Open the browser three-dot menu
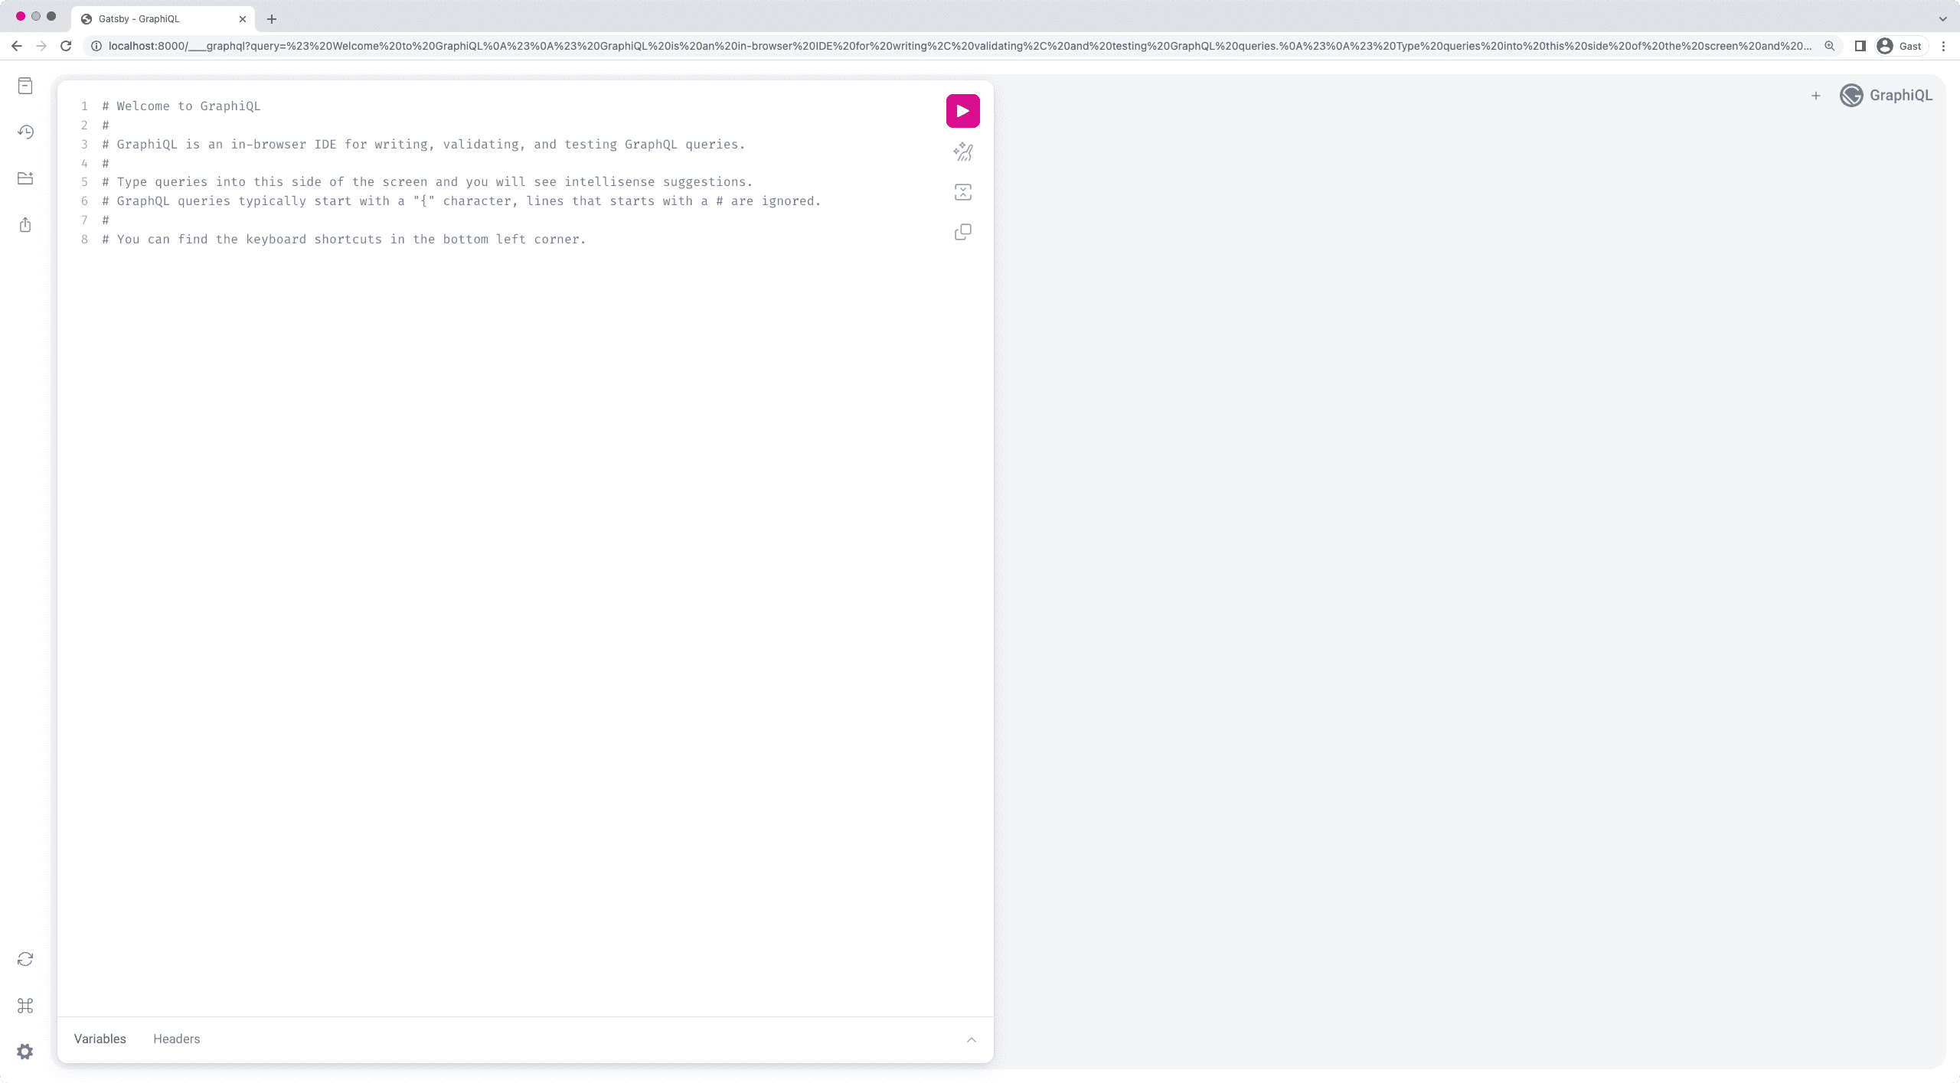 1943,46
